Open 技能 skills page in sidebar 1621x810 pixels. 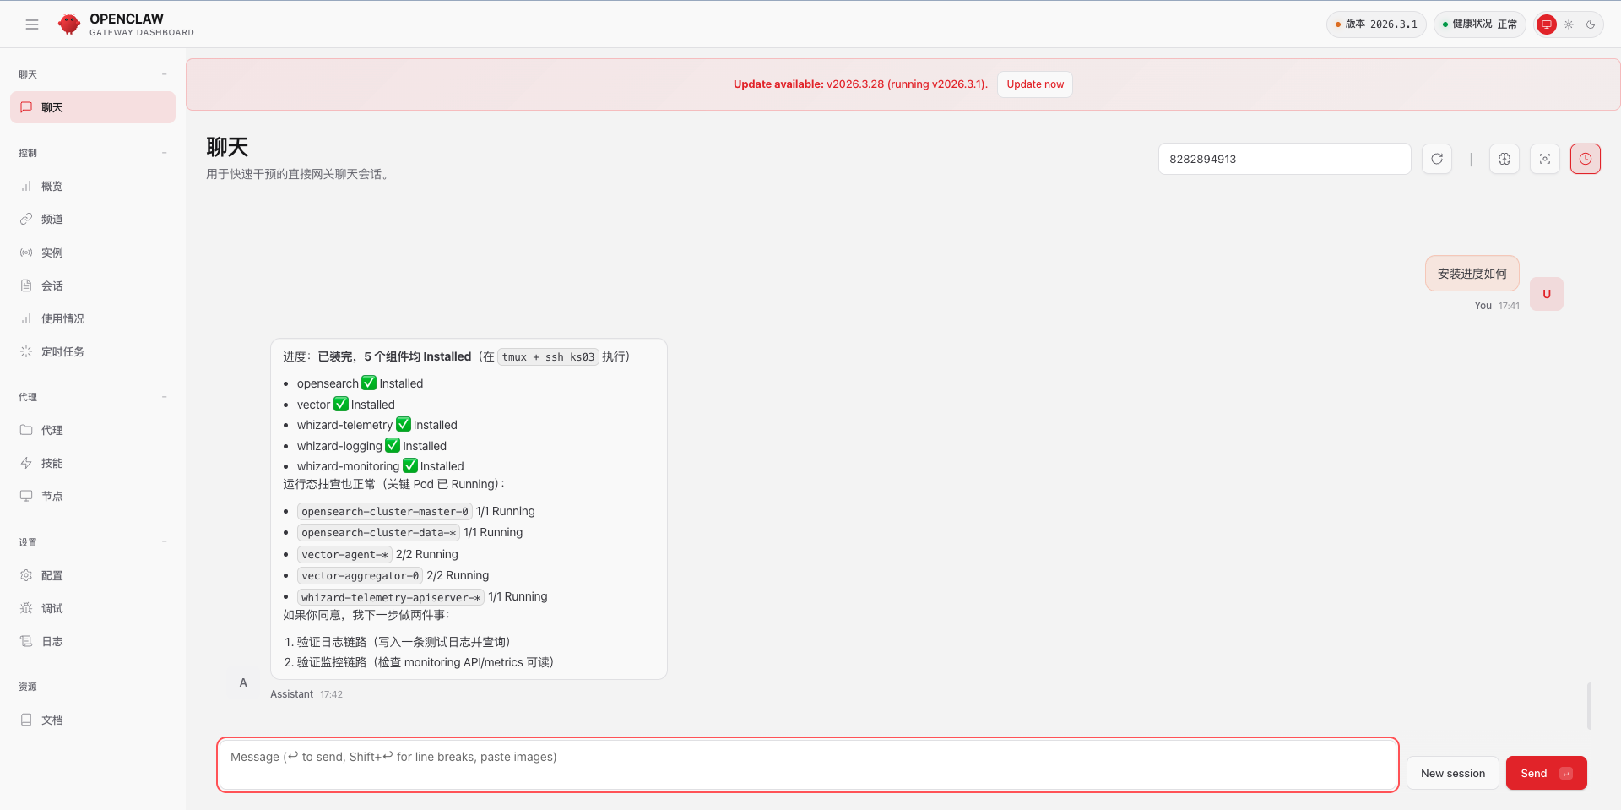click(52, 463)
